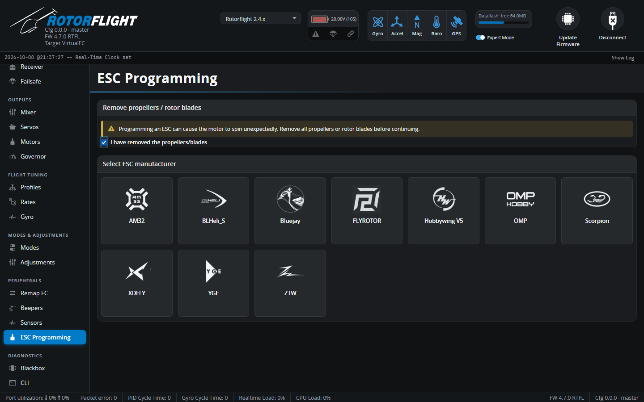This screenshot has width=644, height=402.
Task: Click Update Firmware button
Action: coord(568,28)
